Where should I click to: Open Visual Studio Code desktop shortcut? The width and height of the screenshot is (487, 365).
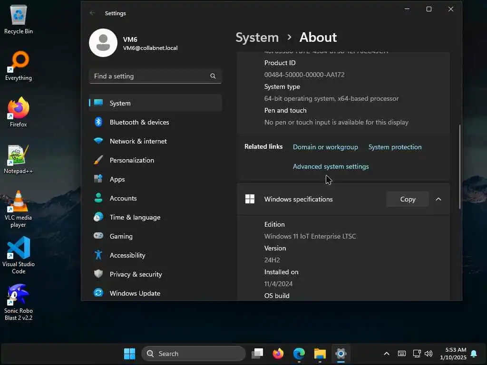click(19, 255)
